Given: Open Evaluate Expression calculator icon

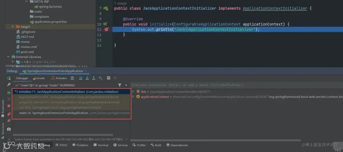Looking at the screenshot, I should [109, 78].
